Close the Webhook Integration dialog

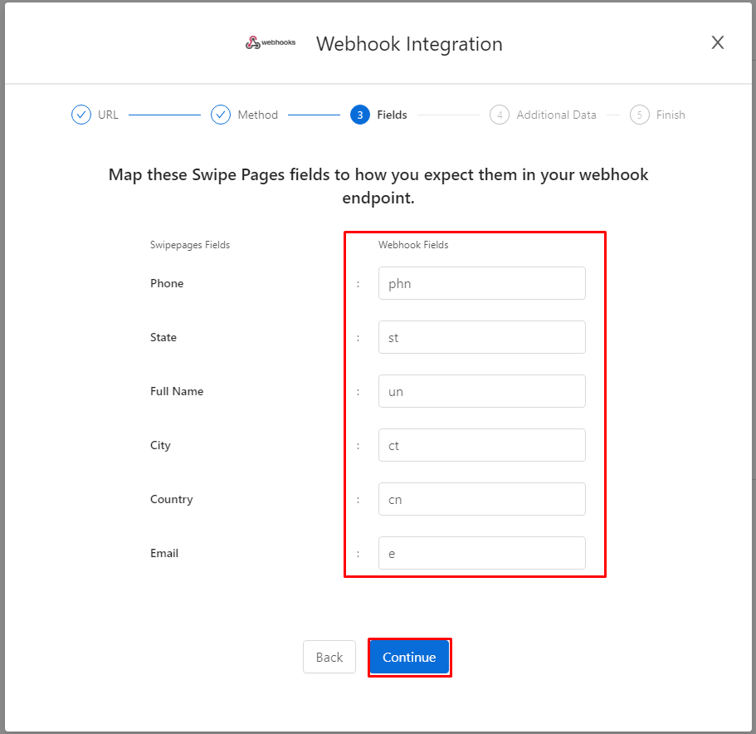(718, 42)
